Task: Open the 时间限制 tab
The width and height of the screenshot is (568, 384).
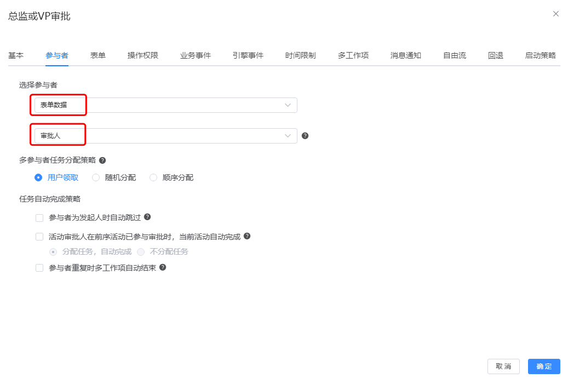Action: click(300, 55)
